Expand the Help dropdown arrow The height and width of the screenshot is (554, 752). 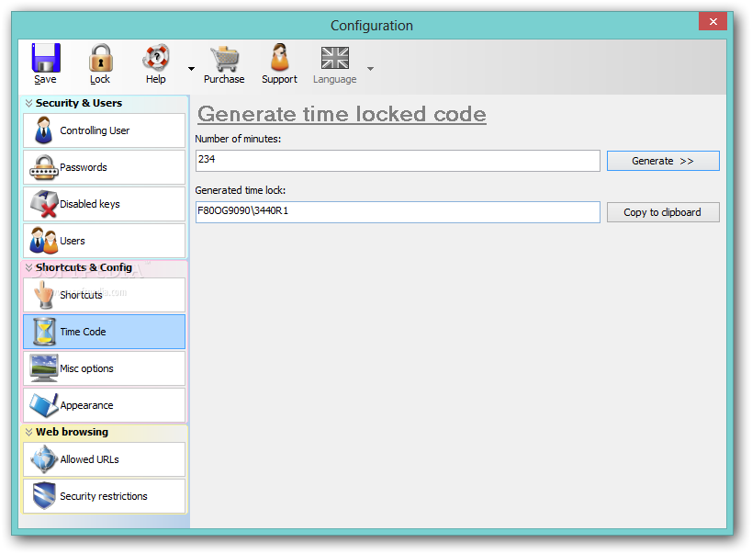(191, 68)
